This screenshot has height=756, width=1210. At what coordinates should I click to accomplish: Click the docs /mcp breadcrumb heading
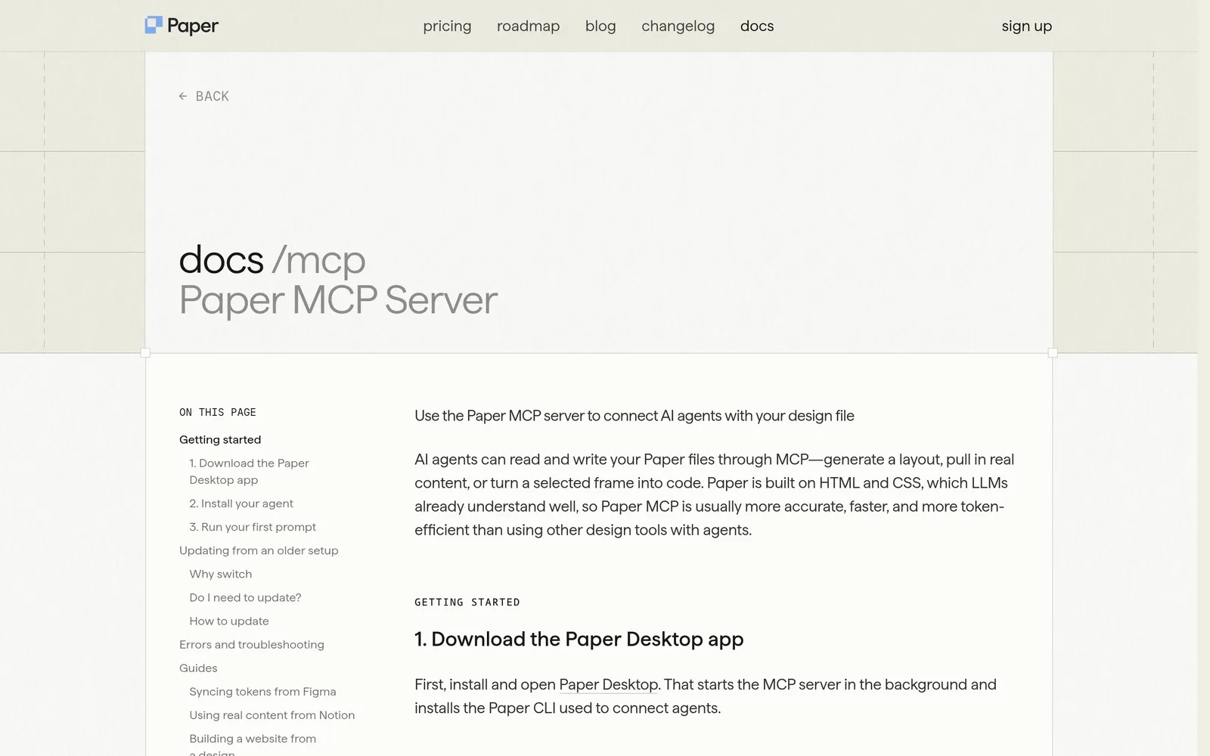272,260
